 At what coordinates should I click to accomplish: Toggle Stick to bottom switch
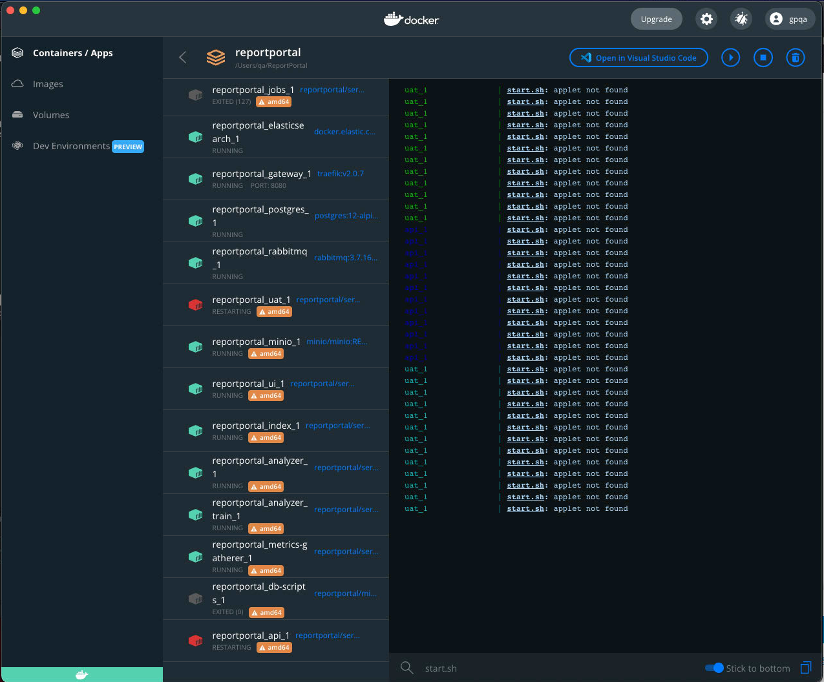click(x=714, y=668)
